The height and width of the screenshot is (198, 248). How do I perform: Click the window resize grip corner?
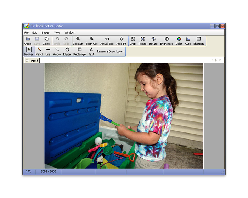click(x=223, y=172)
